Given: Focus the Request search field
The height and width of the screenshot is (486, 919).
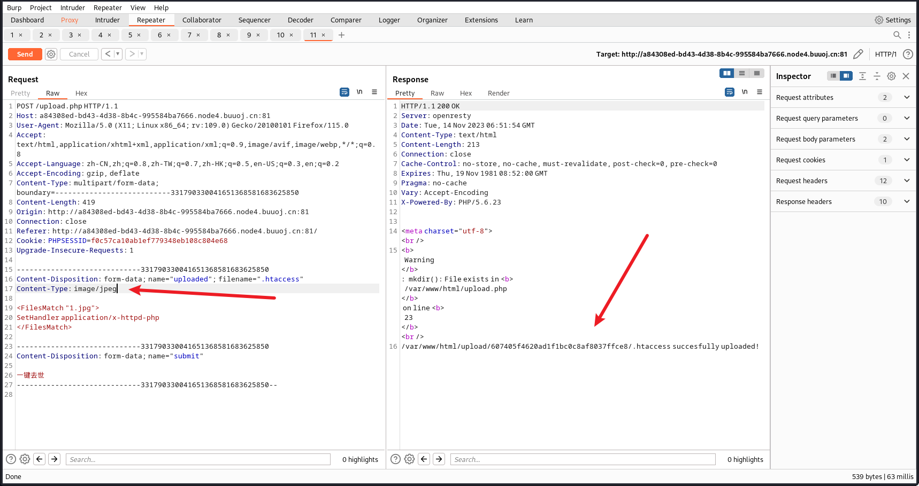Looking at the screenshot, I should (x=198, y=459).
